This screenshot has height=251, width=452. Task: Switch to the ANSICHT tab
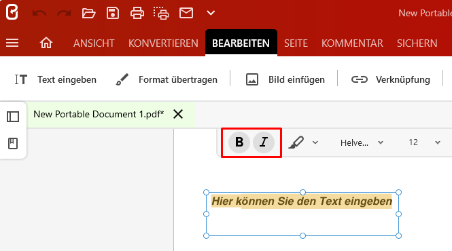(x=94, y=43)
